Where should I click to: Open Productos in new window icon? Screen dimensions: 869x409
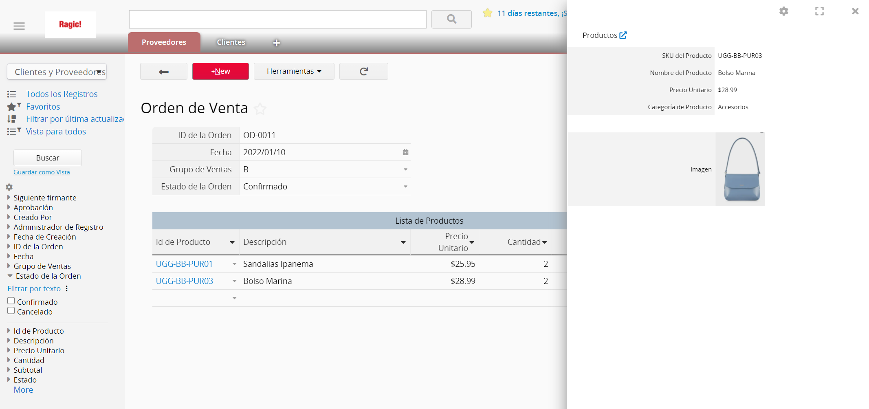623,35
